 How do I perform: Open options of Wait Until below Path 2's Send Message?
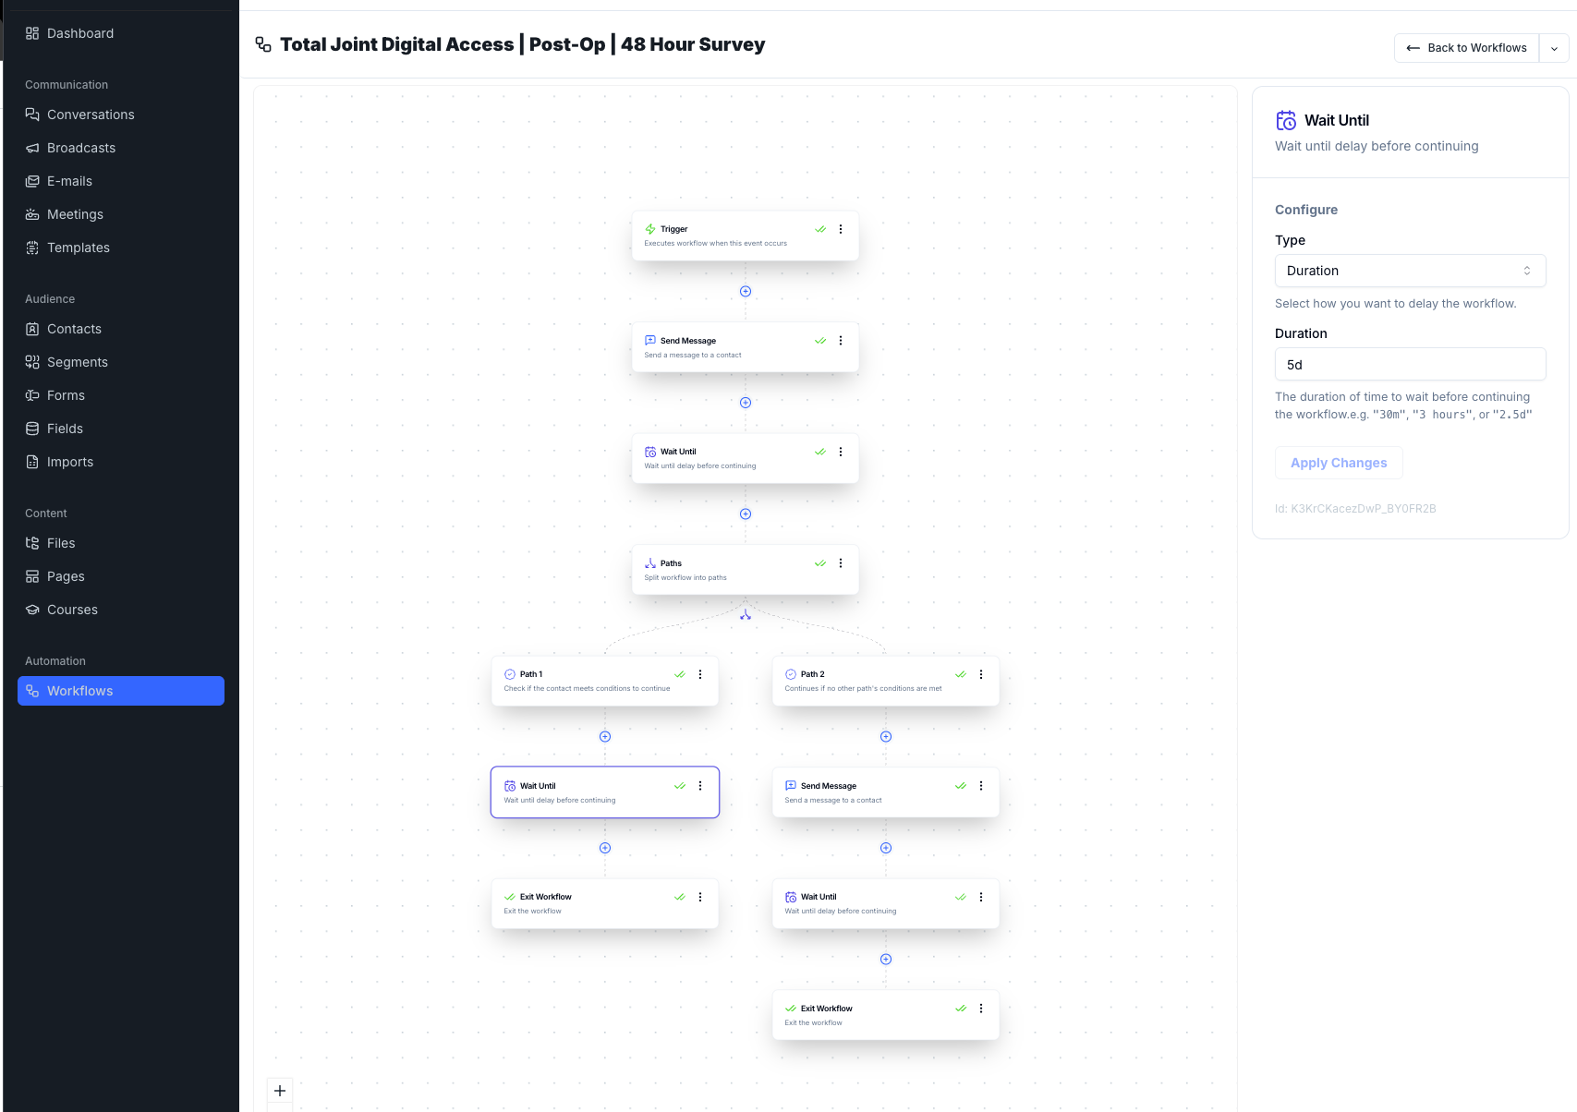tap(981, 897)
